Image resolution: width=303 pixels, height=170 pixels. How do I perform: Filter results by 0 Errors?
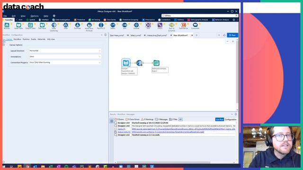coord(119,119)
